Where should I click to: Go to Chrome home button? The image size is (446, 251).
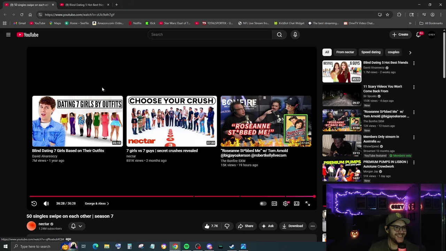[30, 15]
